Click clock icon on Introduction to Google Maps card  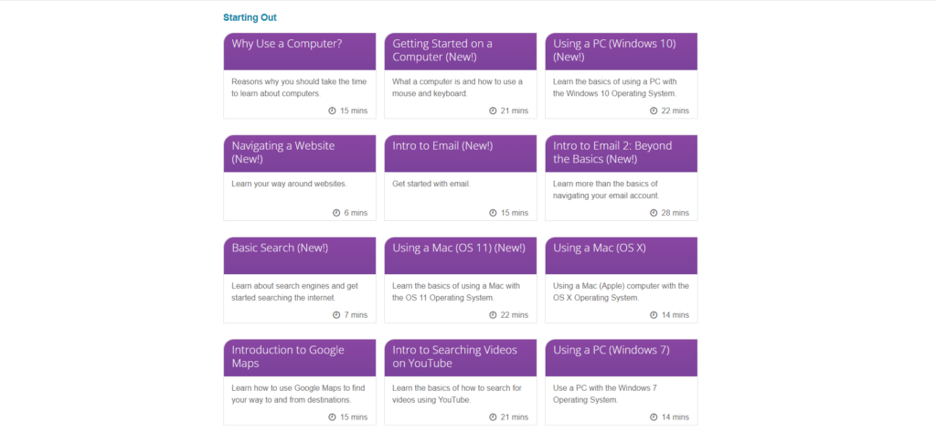click(333, 418)
